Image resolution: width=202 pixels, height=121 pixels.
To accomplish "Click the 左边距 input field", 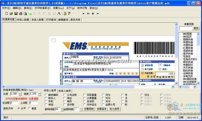I will click(x=14, y=103).
